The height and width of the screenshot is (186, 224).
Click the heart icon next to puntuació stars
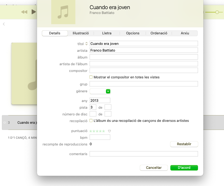click(109, 131)
